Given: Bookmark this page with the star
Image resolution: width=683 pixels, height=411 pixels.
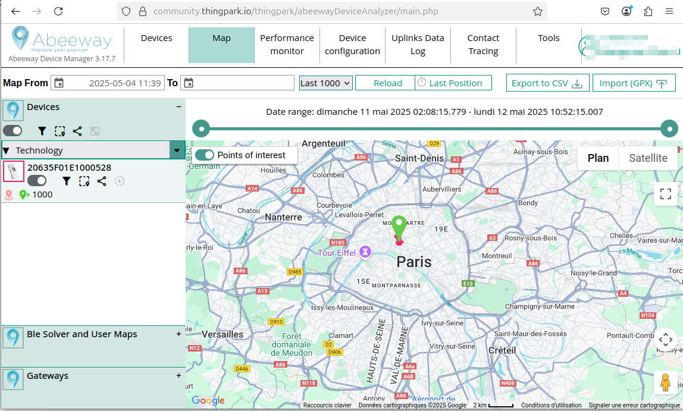Looking at the screenshot, I should click(538, 11).
